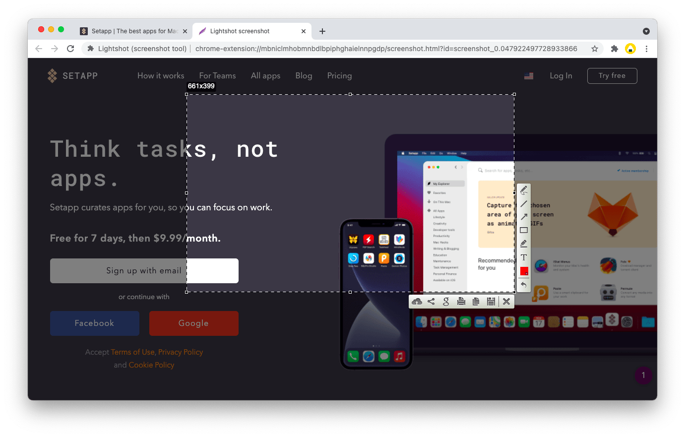This screenshot has height=437, width=685.
Task: Reload the current page
Action: click(70, 49)
